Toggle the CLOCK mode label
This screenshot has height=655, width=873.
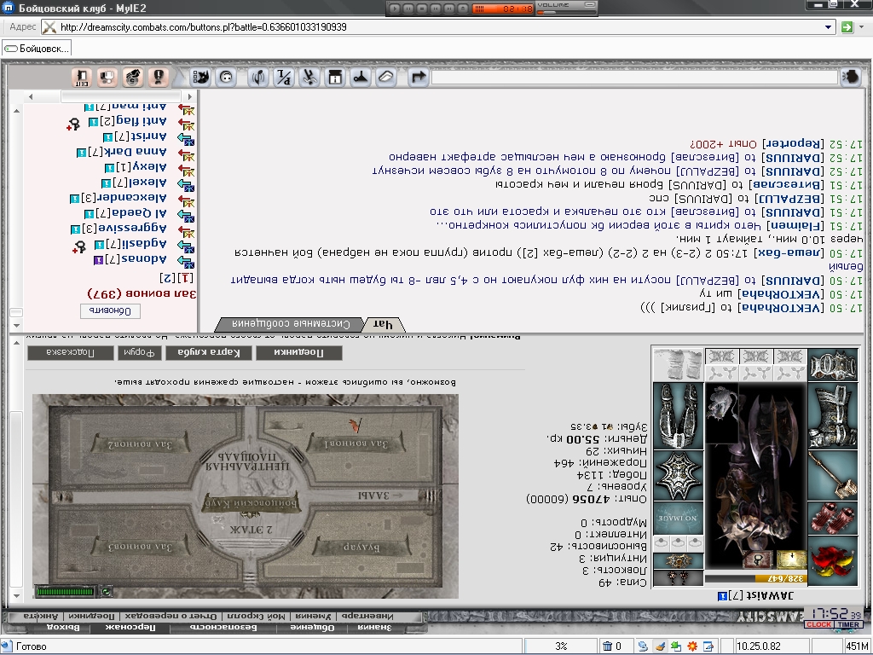(819, 624)
